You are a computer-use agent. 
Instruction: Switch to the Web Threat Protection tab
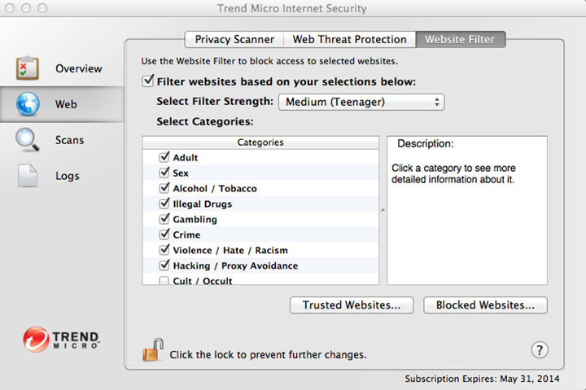pyautogui.click(x=349, y=39)
